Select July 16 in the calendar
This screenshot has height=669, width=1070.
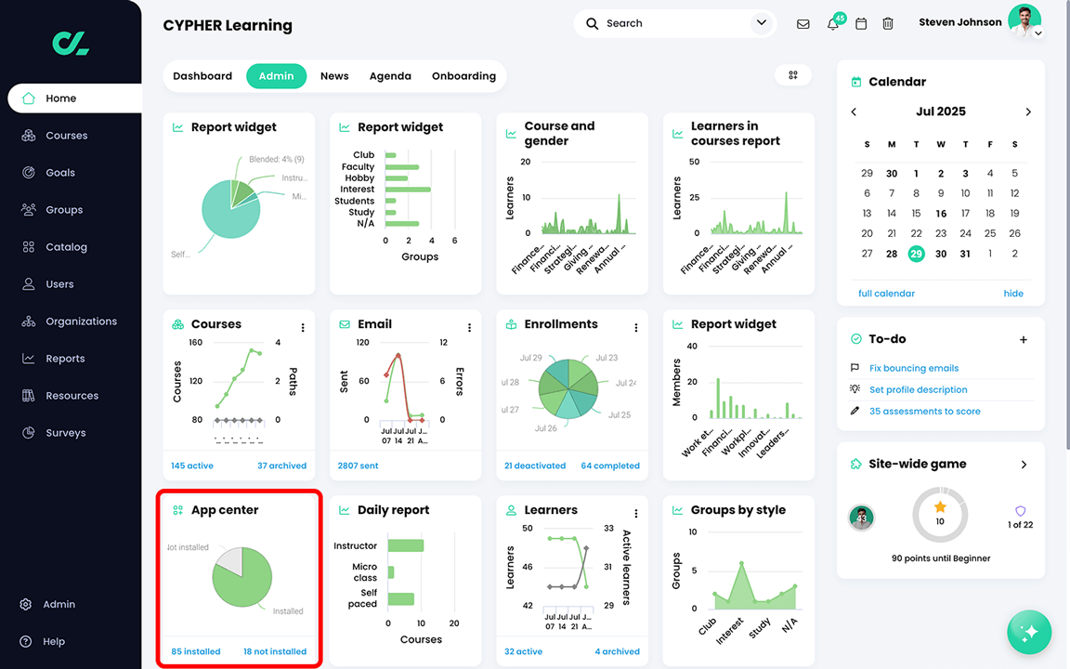coord(941,214)
